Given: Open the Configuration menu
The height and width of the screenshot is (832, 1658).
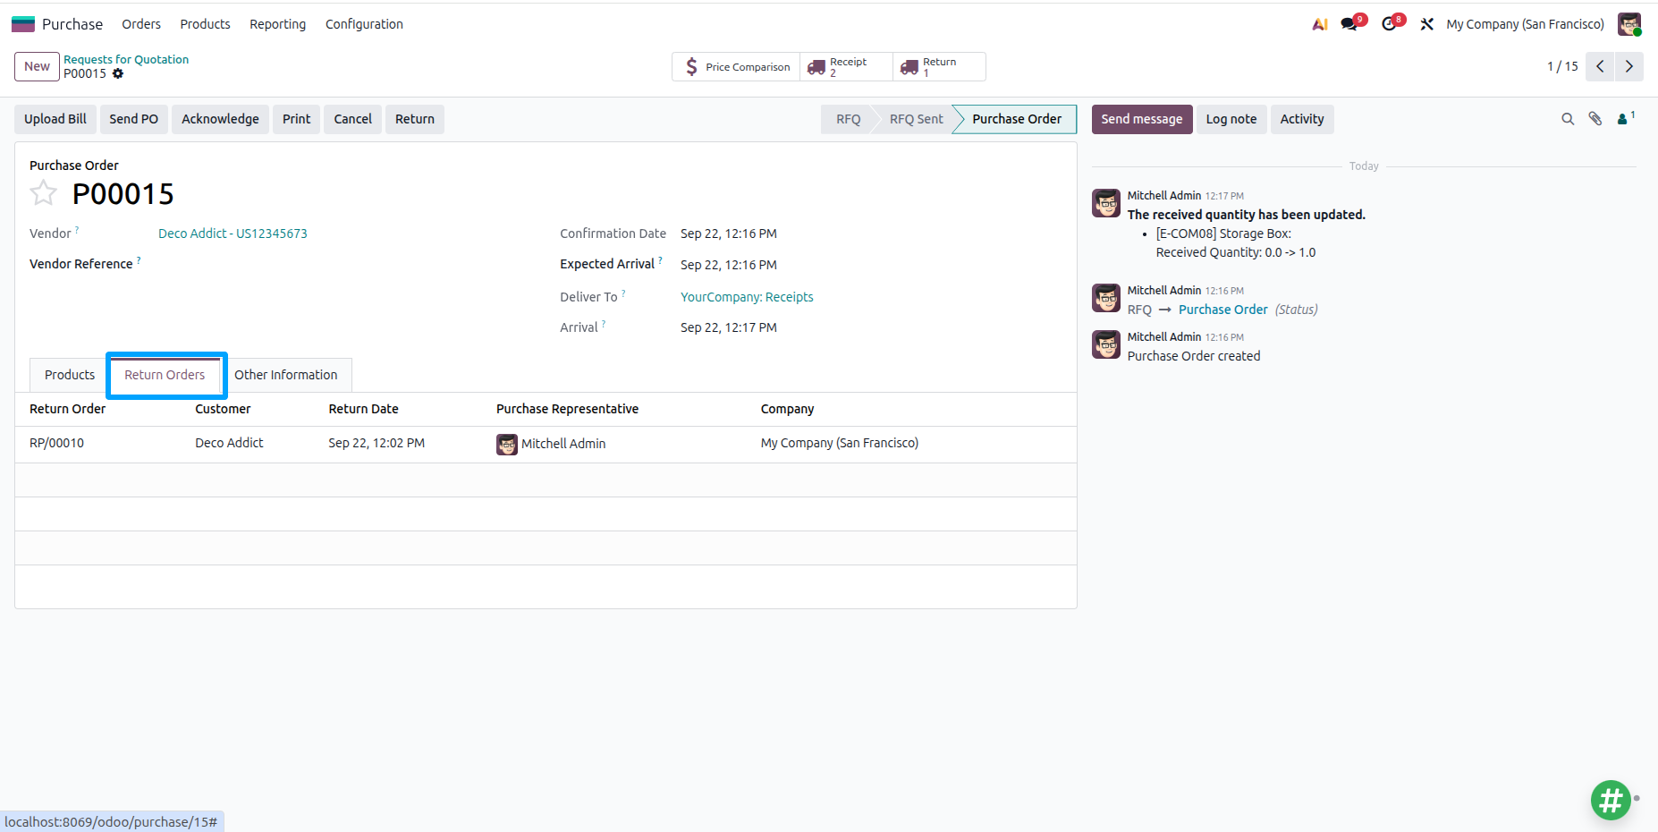Looking at the screenshot, I should point(364,24).
